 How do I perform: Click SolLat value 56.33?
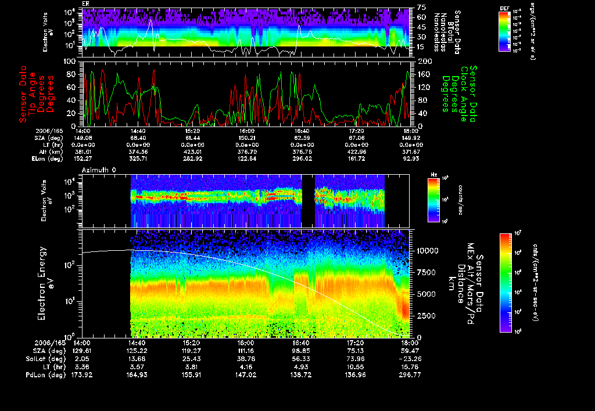pos(301,359)
